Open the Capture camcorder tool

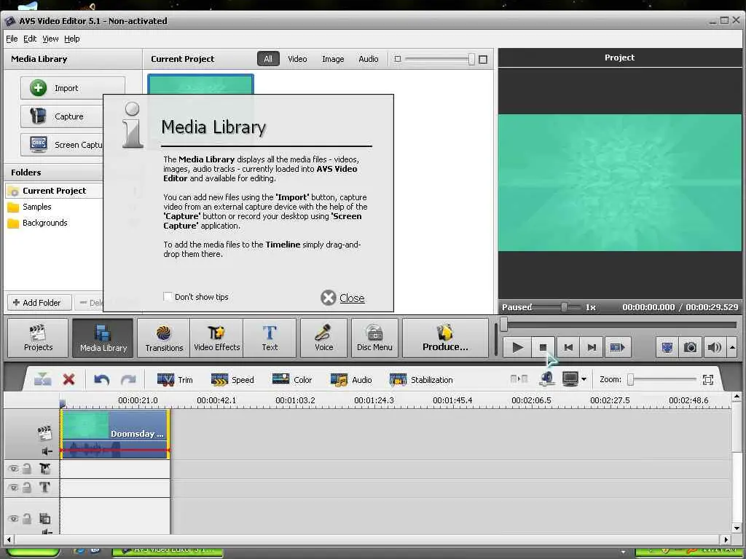coord(62,116)
